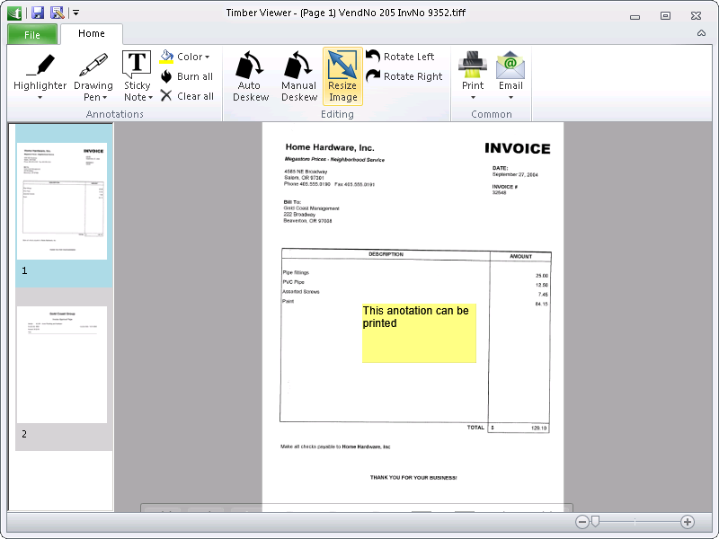719x539 pixels.
Task: Select page 2 thumbnail
Action: point(62,365)
